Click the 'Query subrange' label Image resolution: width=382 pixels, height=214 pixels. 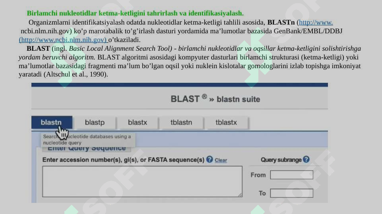point(281,160)
